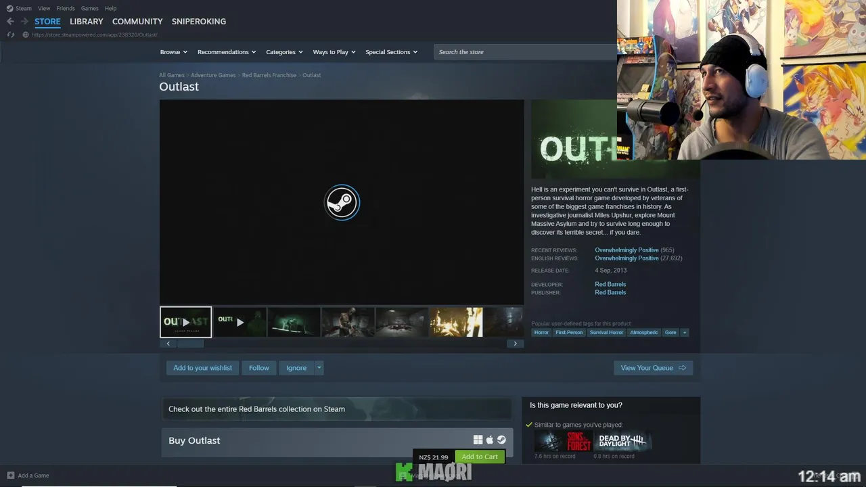
Task: Click the Gore tag
Action: [x=670, y=332]
